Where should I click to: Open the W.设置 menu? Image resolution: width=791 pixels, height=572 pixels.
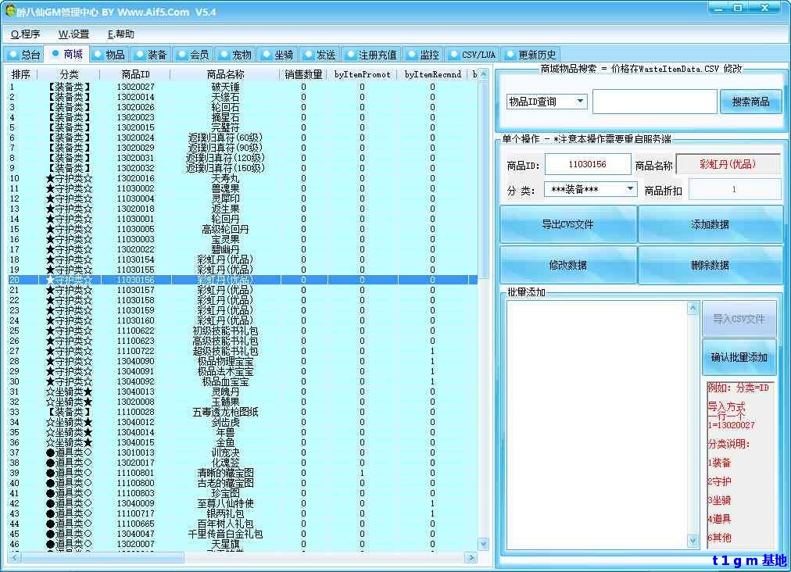point(73,34)
